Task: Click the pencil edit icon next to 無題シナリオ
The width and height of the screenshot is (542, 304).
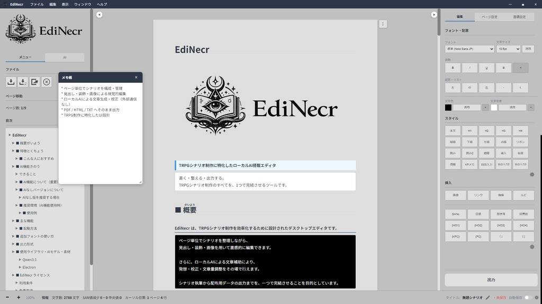Action: point(487,297)
